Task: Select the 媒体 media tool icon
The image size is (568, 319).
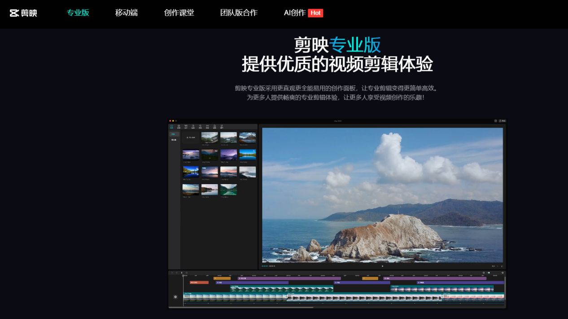Action: (x=171, y=127)
